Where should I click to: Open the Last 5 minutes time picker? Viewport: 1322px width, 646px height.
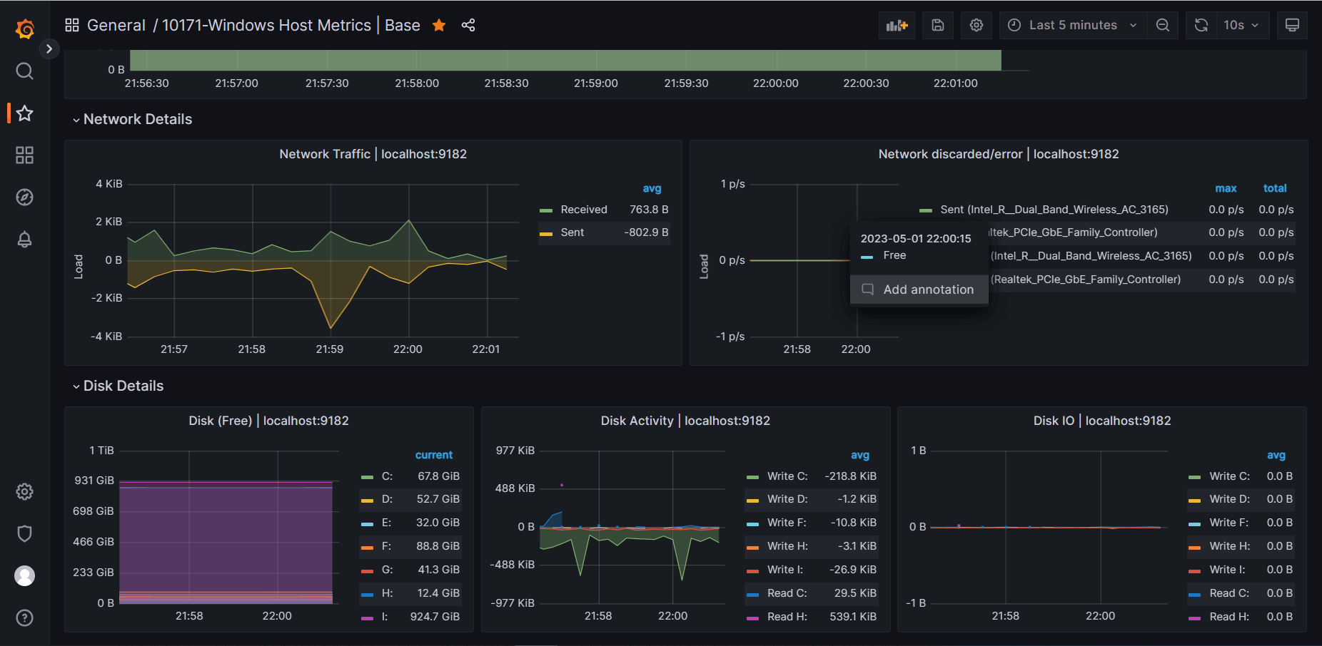(1072, 26)
